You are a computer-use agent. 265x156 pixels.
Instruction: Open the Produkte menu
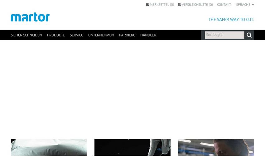tap(56, 35)
